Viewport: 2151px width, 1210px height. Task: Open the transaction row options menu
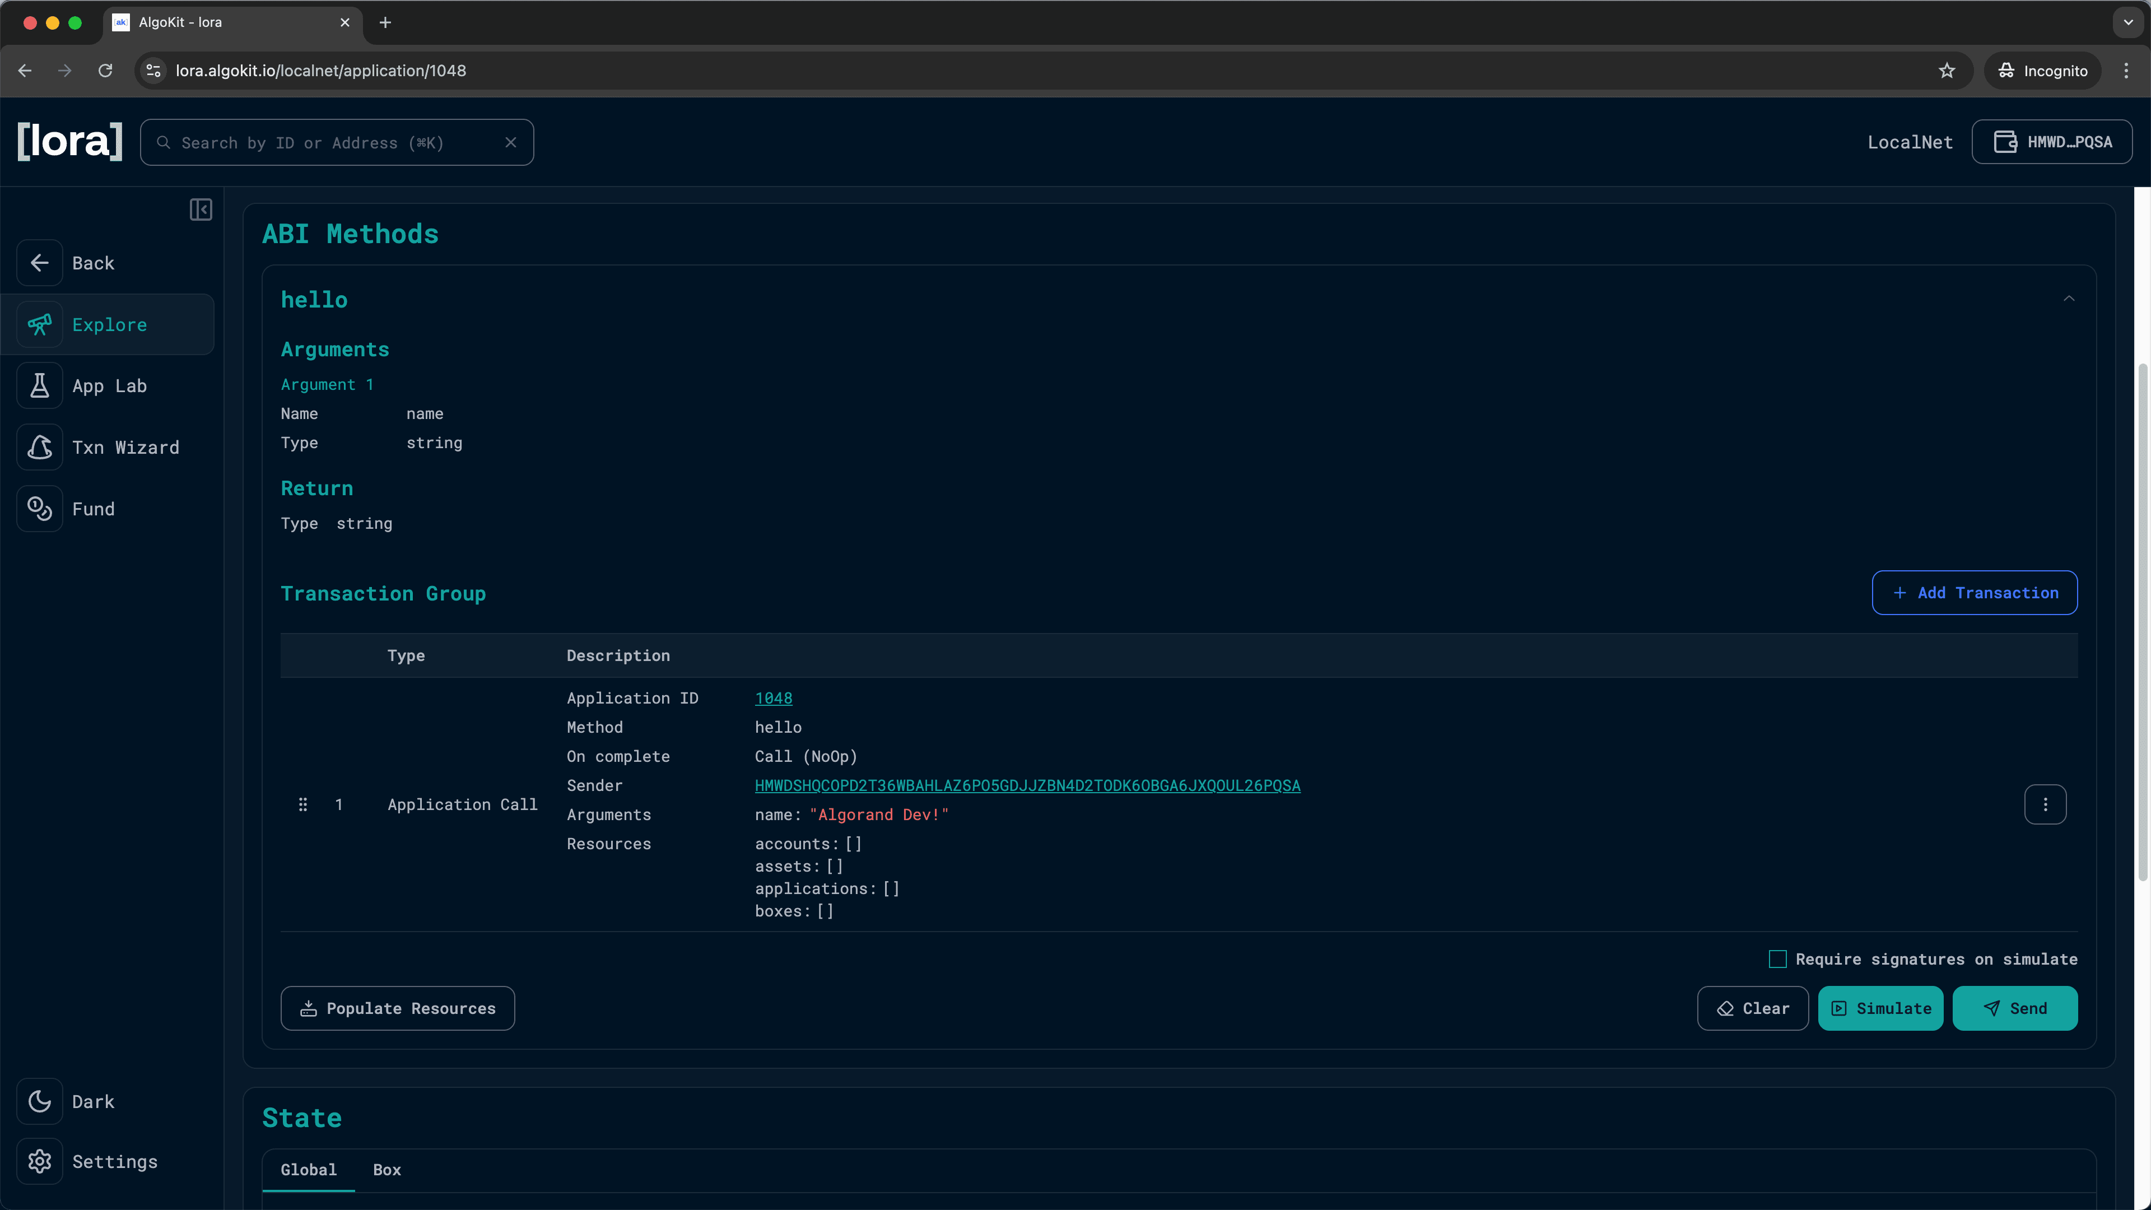coord(2045,804)
